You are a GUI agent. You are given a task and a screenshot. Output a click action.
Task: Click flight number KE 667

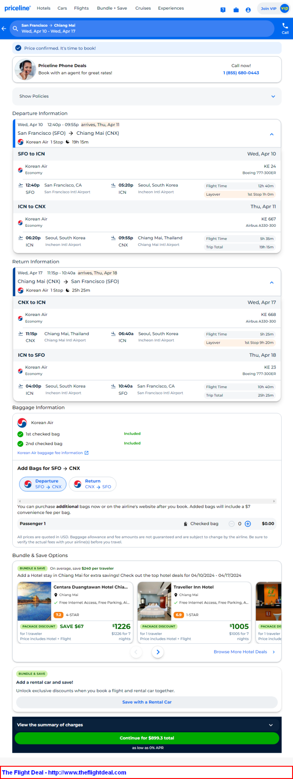pyautogui.click(x=269, y=219)
